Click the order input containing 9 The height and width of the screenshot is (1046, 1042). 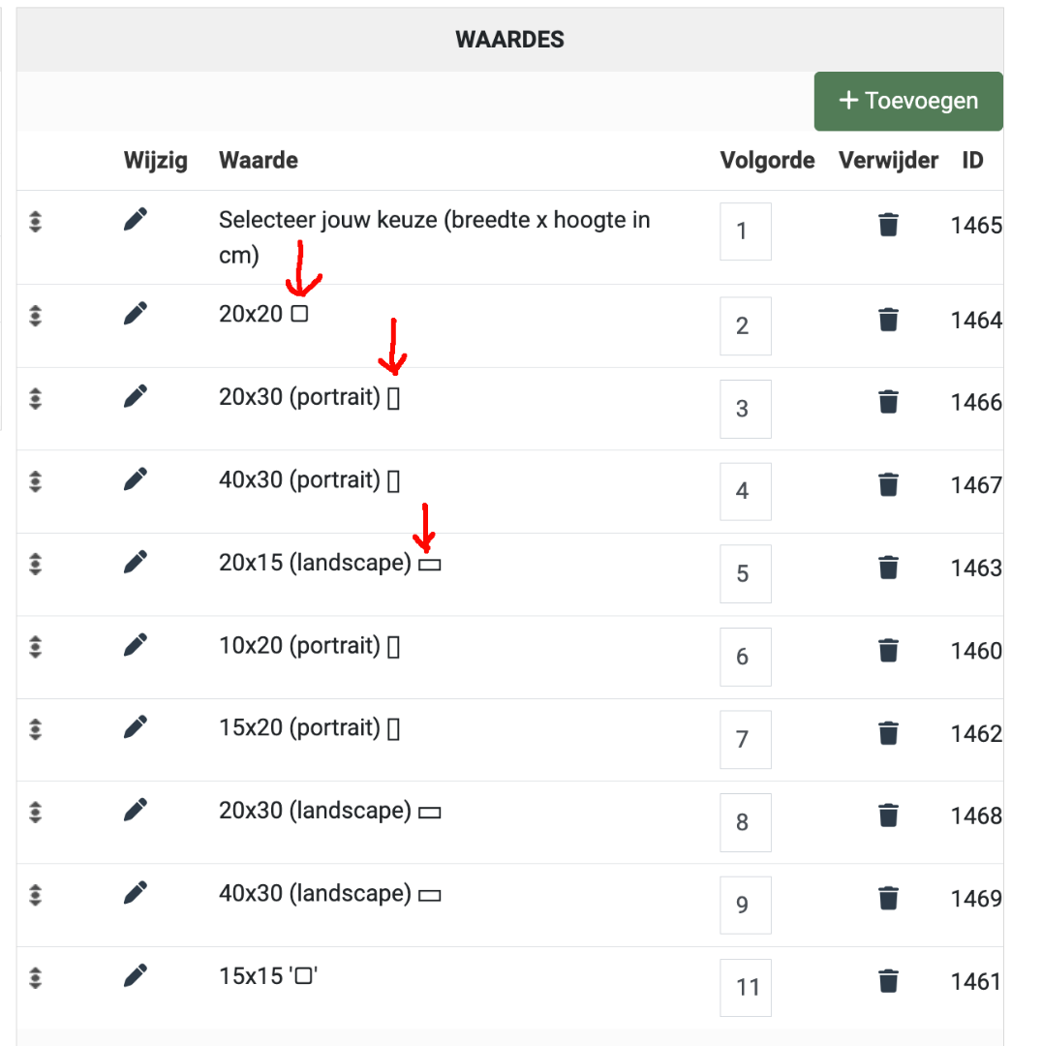coord(745,905)
